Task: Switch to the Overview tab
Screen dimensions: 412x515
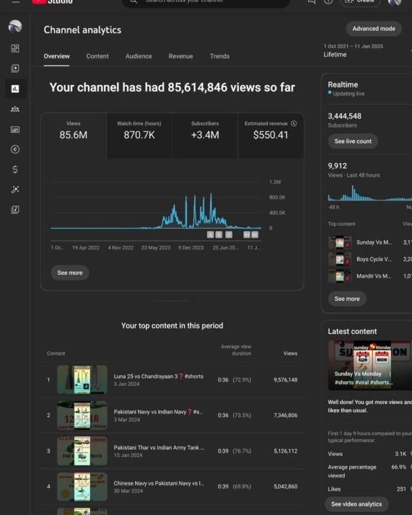Action: pyautogui.click(x=57, y=57)
